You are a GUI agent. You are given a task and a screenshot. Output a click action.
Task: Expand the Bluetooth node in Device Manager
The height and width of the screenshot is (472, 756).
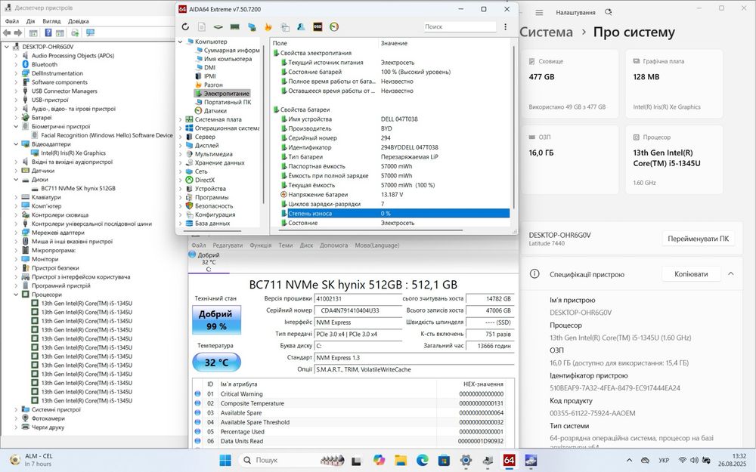pyautogui.click(x=16, y=64)
